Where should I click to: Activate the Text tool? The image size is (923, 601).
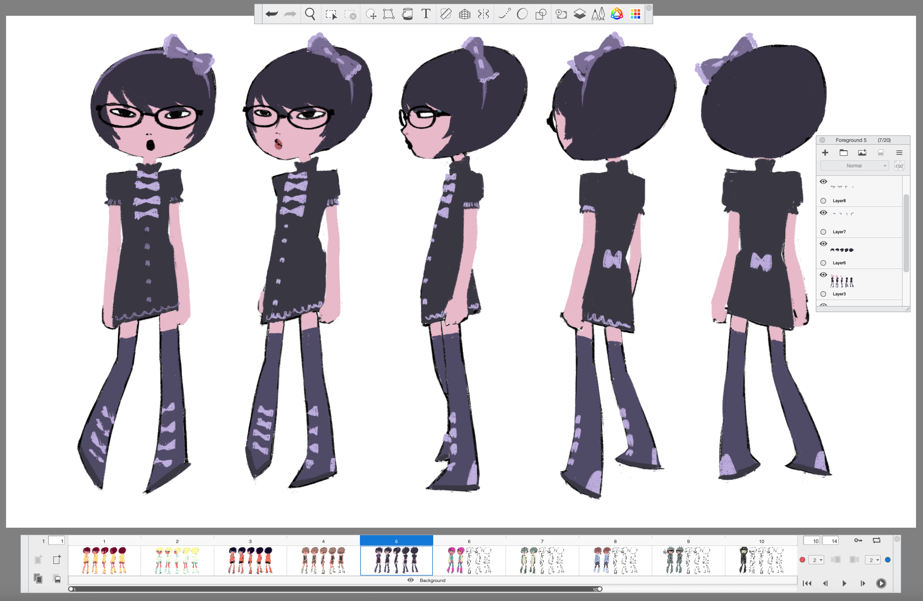tap(426, 14)
